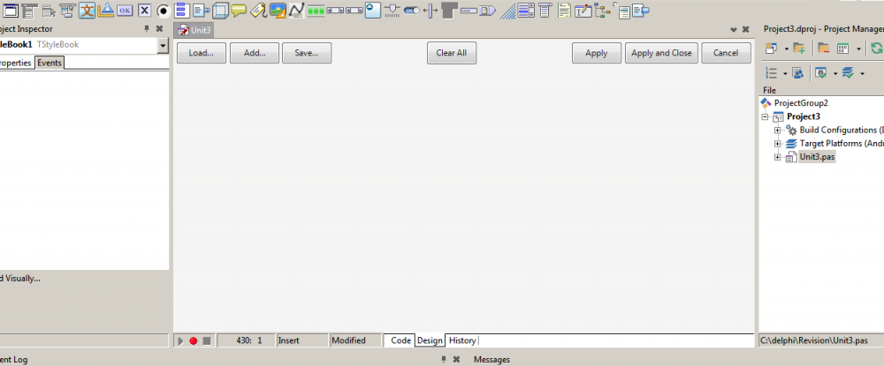Select the dark gray T-shaped panel icon

point(449,10)
